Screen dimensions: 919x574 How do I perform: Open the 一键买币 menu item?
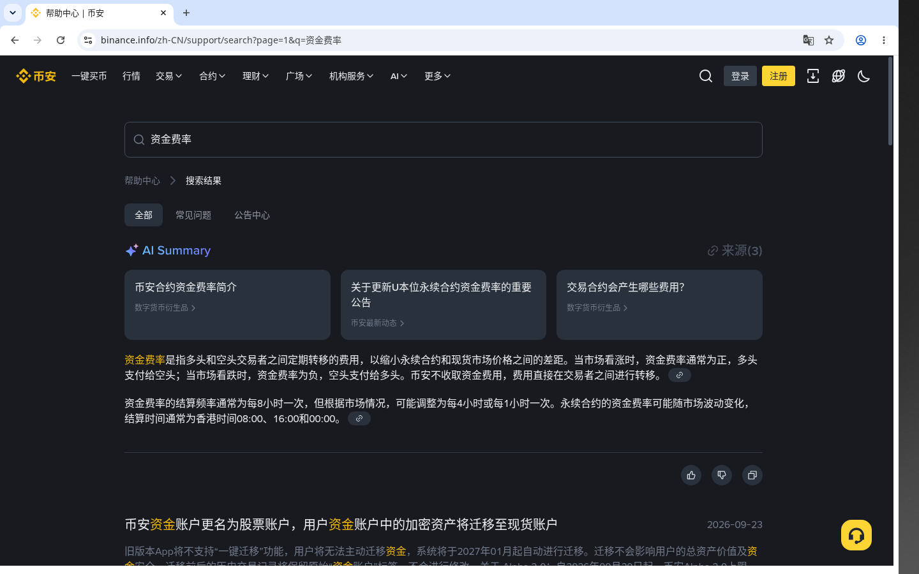click(89, 76)
